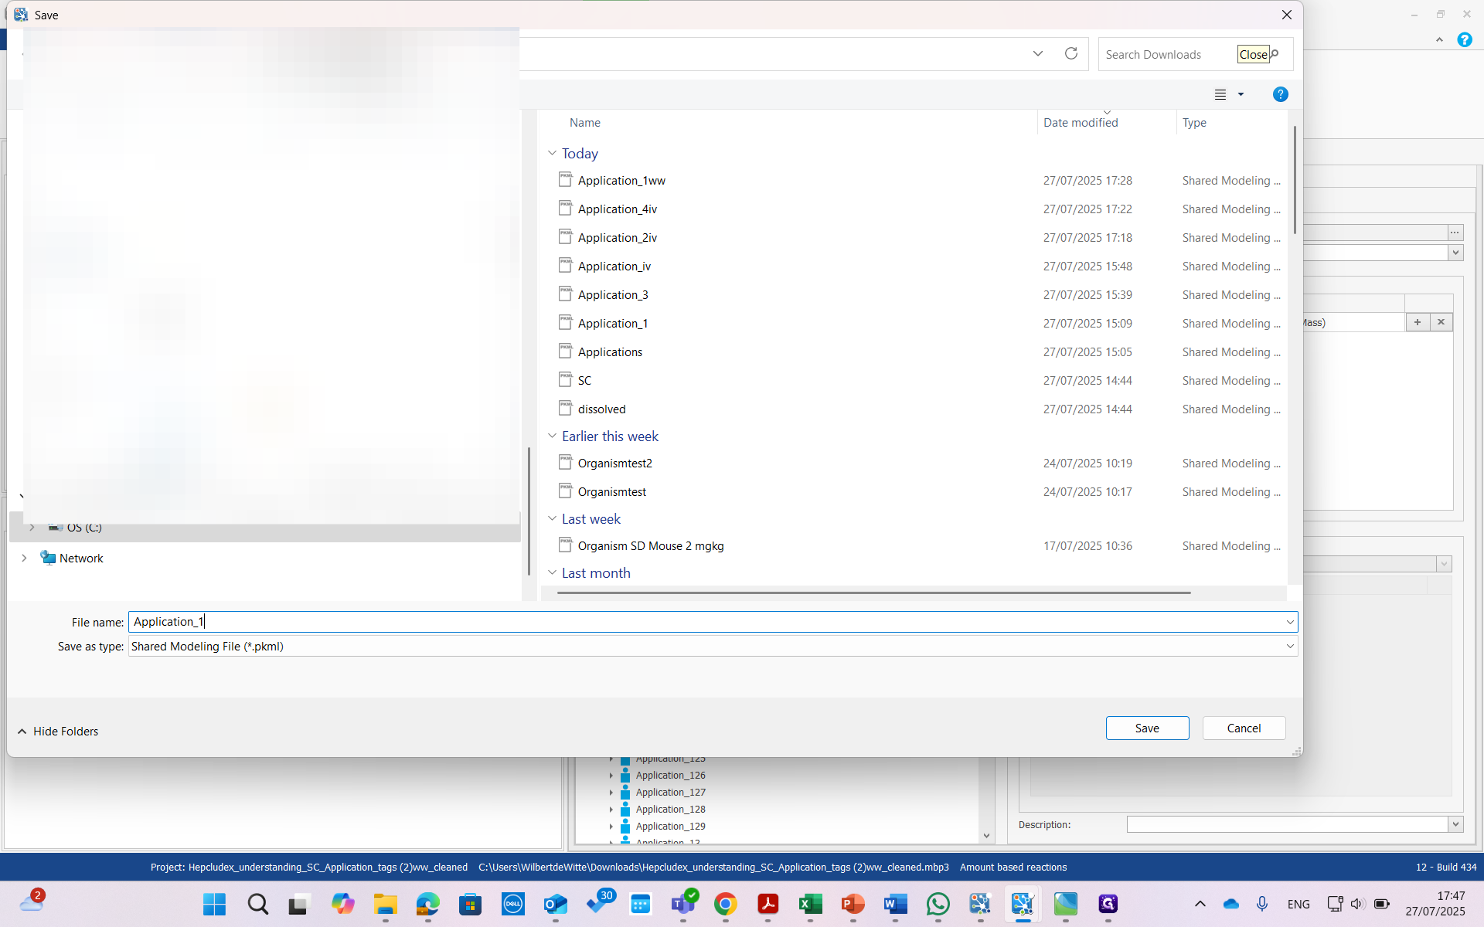Click the File name input field

[x=696, y=622]
